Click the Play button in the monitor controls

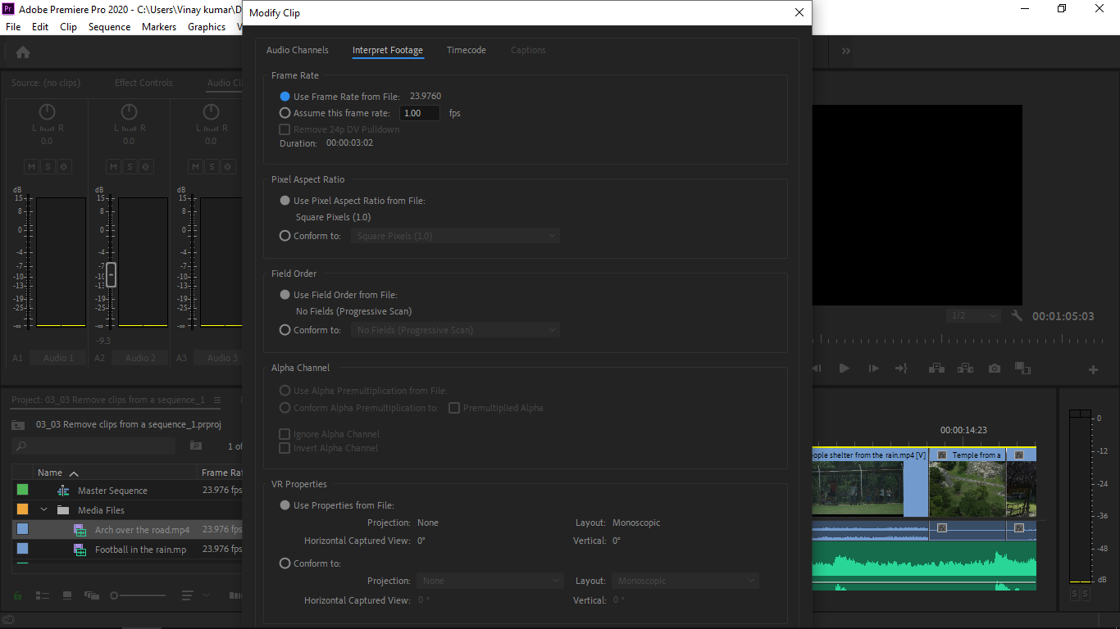point(845,368)
